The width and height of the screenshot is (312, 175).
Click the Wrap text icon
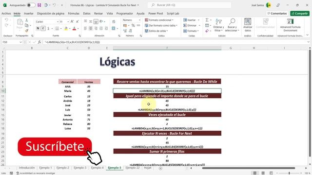(x=114, y=21)
